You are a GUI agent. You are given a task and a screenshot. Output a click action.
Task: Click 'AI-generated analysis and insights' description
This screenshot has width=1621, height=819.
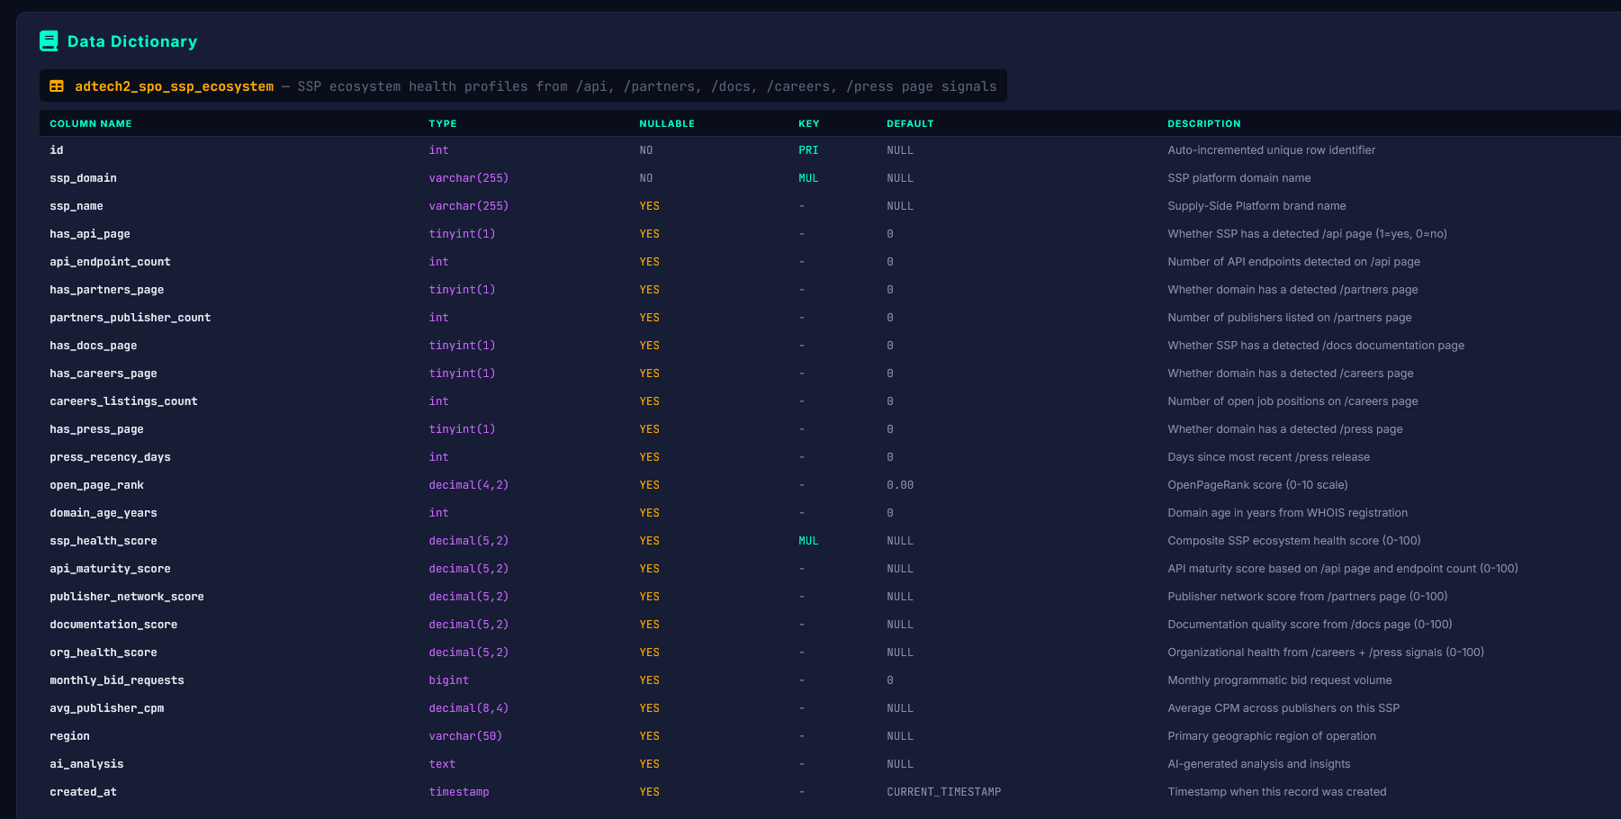click(x=1259, y=764)
